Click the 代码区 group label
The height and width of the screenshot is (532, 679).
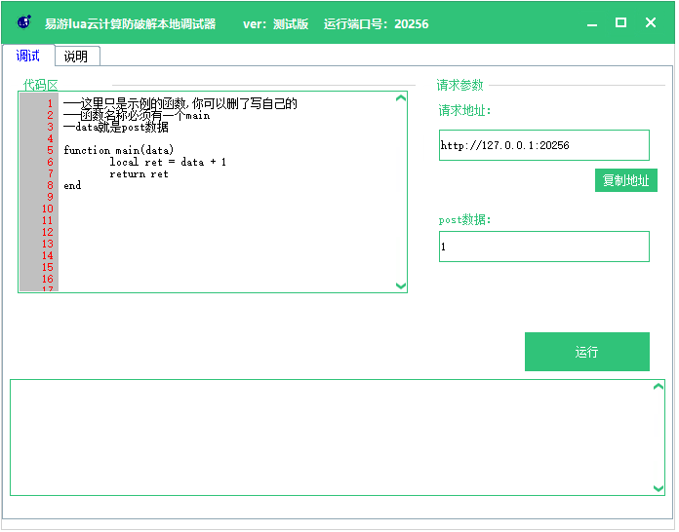point(41,85)
